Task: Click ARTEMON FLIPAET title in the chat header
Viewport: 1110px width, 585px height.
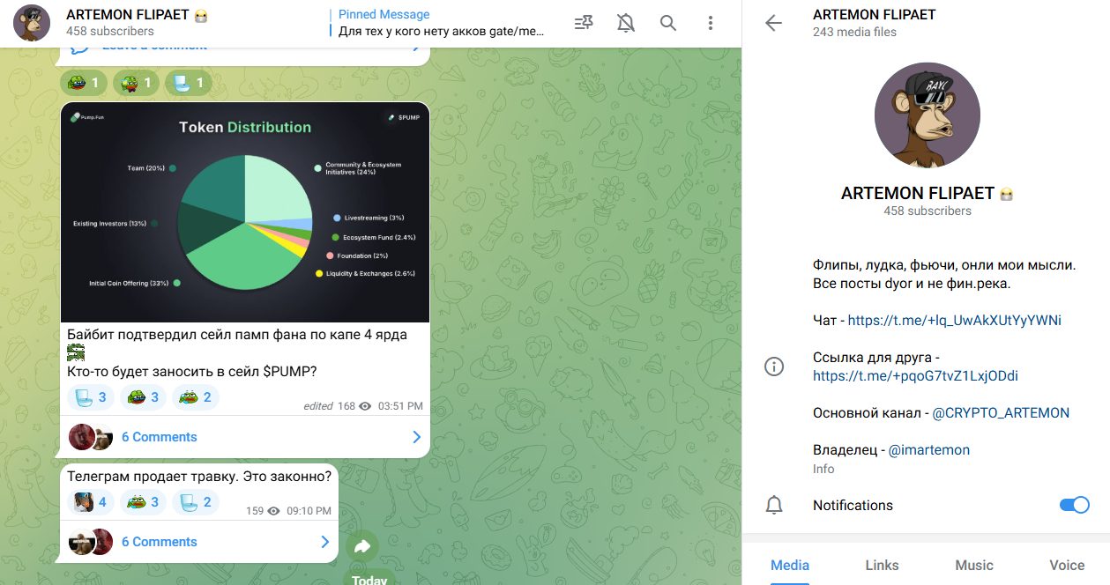Action: tap(127, 15)
